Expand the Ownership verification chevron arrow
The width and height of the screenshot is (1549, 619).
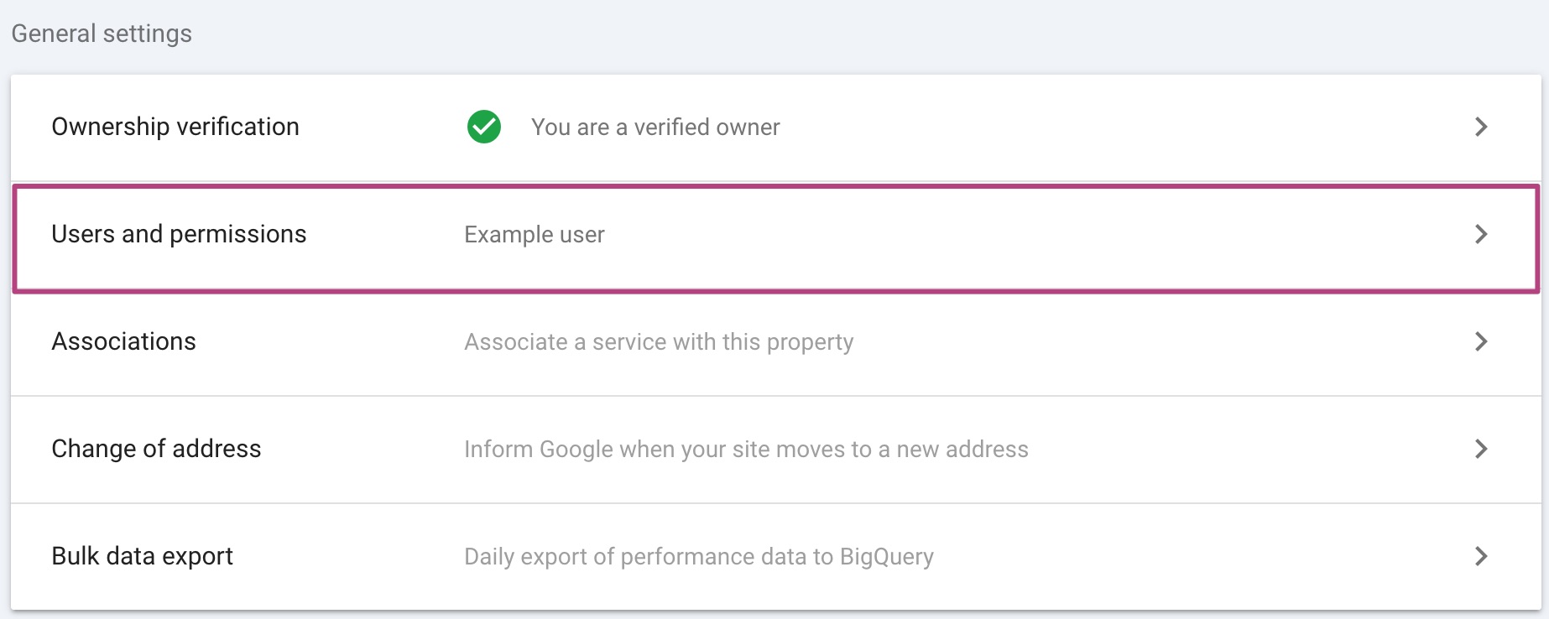[x=1481, y=127]
